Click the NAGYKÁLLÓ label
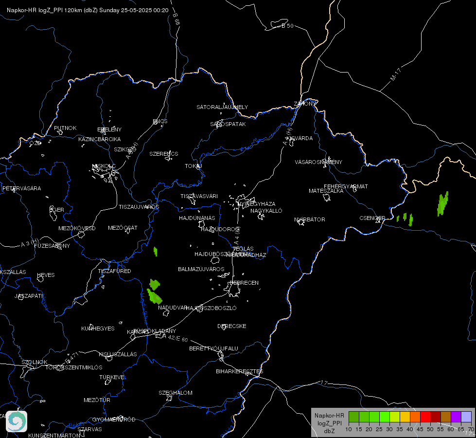 266,211
